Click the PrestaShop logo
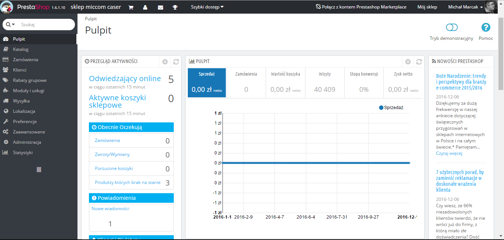Viewport: 504px width, 240px height. (x=25, y=7)
